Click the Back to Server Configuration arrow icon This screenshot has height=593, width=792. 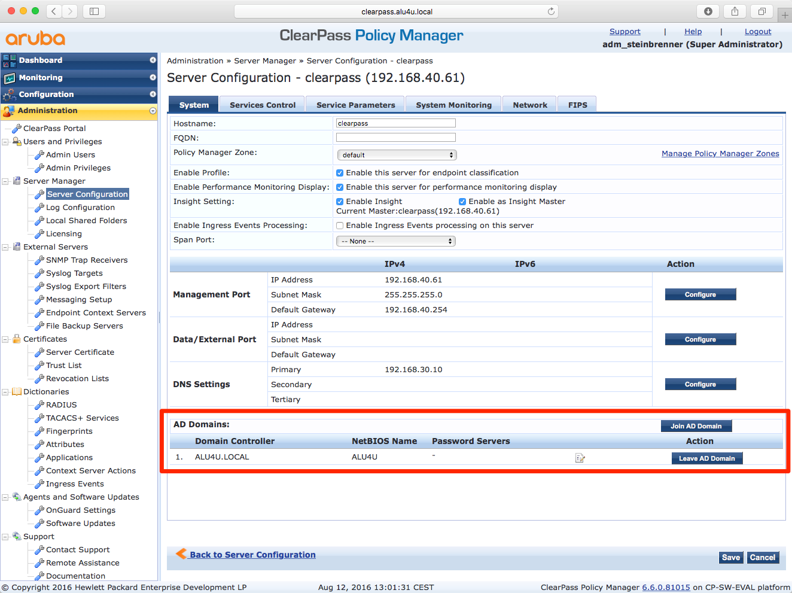181,554
